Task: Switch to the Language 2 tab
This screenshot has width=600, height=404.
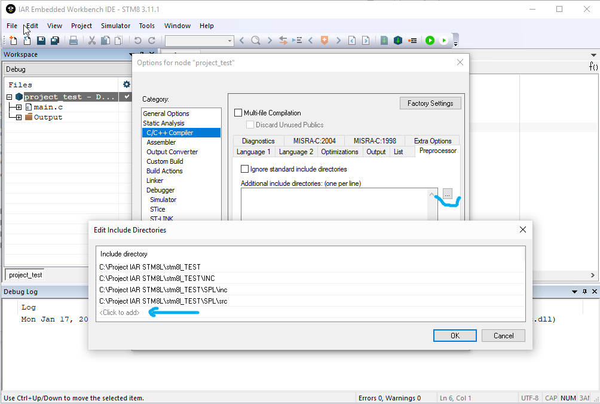Action: (x=296, y=152)
